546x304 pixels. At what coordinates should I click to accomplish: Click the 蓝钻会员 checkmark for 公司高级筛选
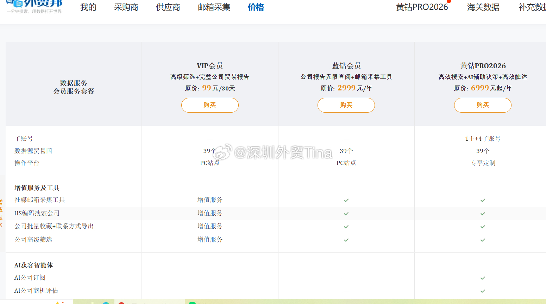pyautogui.click(x=346, y=240)
